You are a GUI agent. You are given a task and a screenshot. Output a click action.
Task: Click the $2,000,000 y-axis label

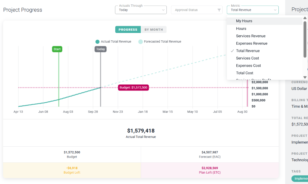point(260,82)
